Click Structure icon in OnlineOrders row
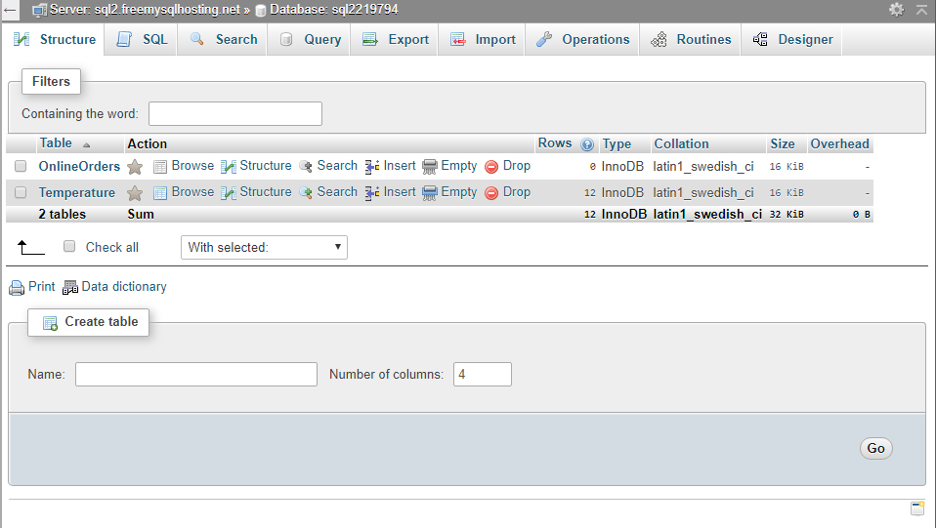936x528 pixels. [228, 167]
